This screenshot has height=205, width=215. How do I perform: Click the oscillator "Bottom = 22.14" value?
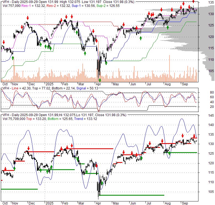point(63,88)
